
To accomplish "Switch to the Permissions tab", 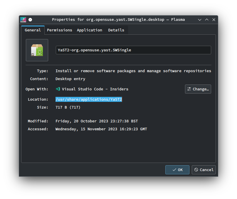I will [x=60, y=30].
